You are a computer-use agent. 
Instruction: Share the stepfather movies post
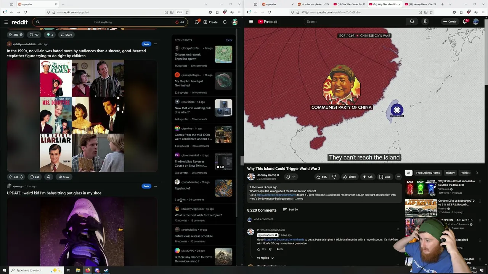point(64,177)
